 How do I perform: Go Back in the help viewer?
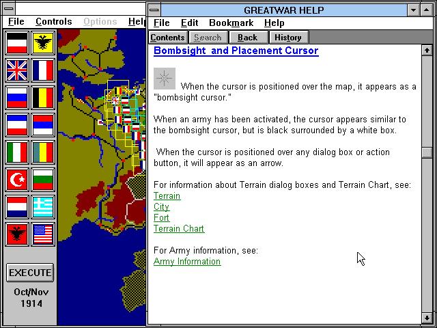click(x=247, y=38)
